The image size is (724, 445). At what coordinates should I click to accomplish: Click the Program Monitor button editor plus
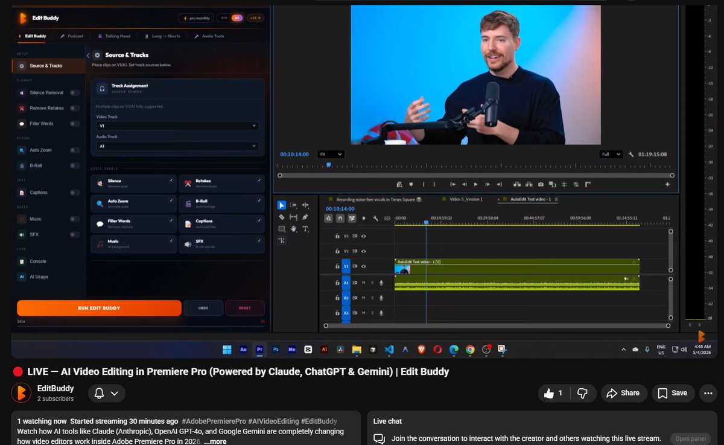(x=667, y=184)
